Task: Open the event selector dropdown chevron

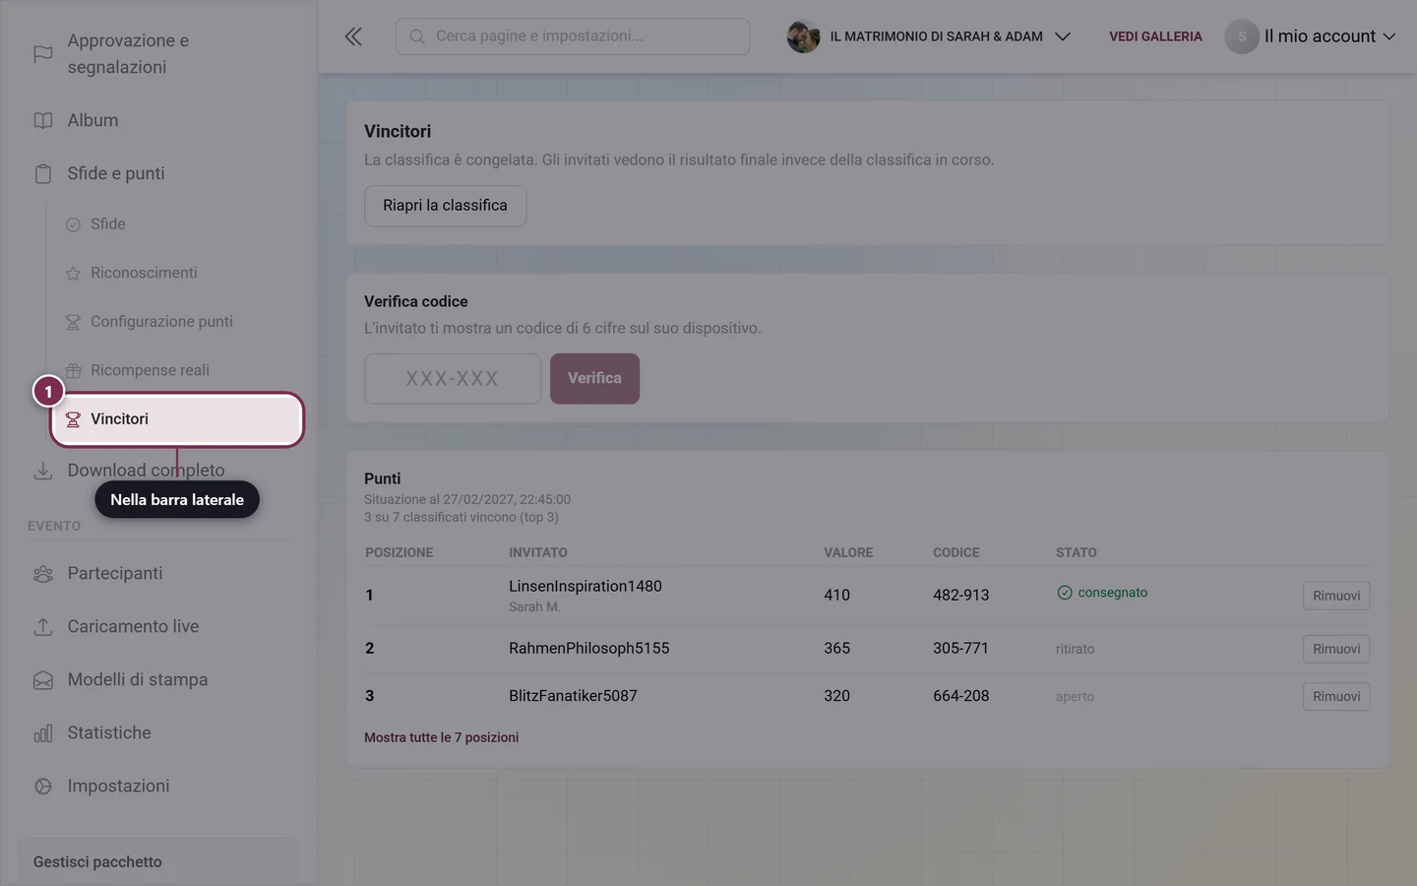Action: (x=1063, y=36)
